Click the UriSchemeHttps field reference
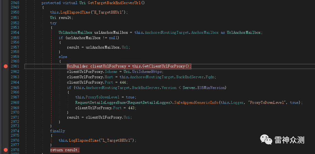 pyautogui.click(x=147, y=72)
